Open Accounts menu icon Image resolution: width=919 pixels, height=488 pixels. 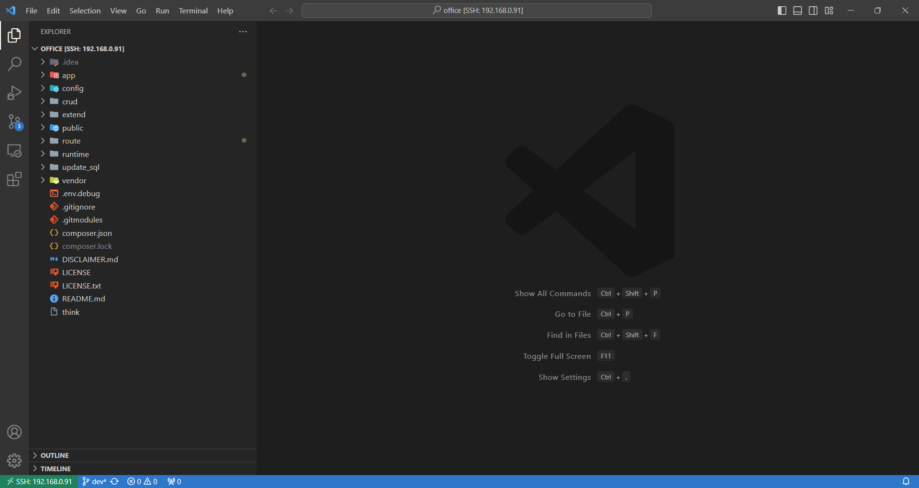(14, 432)
